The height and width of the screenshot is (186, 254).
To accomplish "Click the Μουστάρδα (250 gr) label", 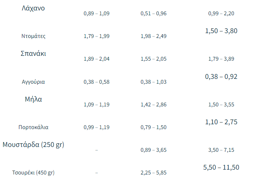I will (33, 144).
